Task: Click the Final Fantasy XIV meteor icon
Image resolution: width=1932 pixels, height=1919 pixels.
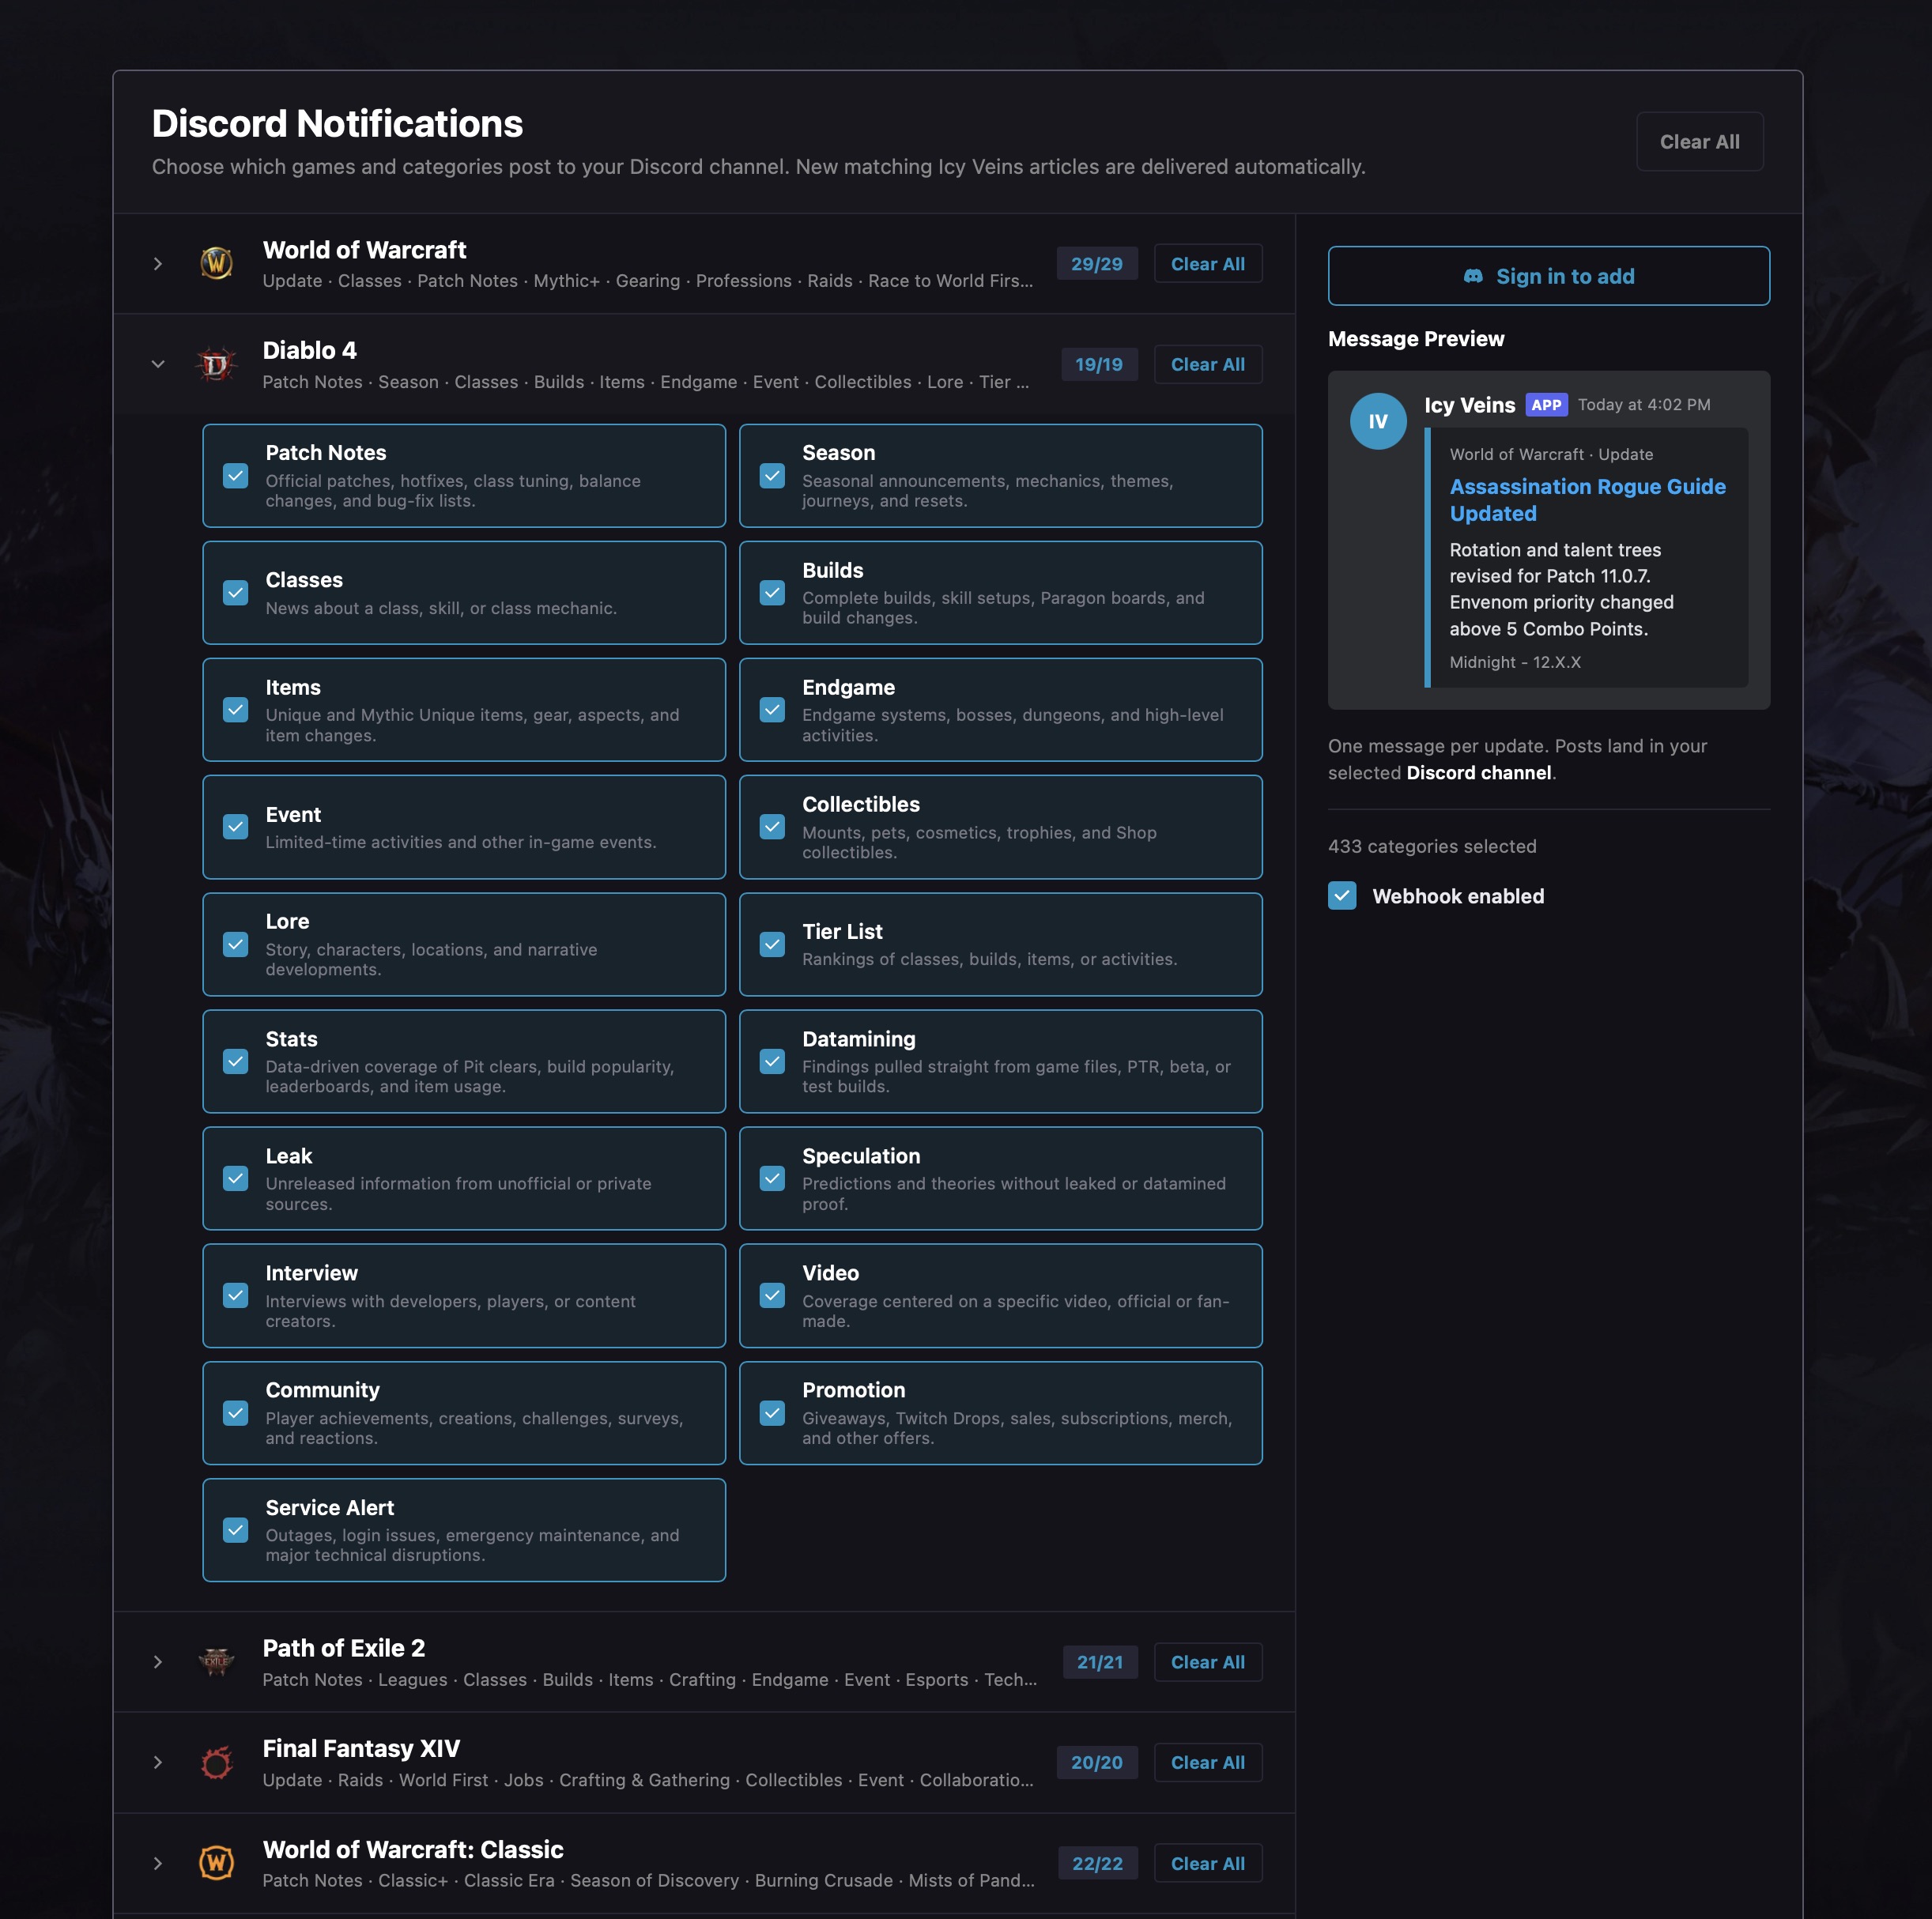Action: 216,1762
